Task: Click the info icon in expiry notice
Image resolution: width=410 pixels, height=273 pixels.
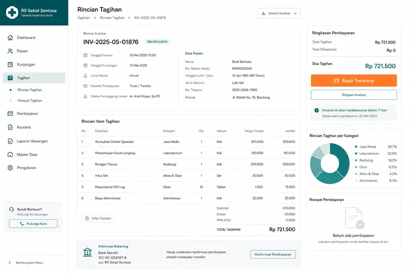Action: (x=317, y=110)
